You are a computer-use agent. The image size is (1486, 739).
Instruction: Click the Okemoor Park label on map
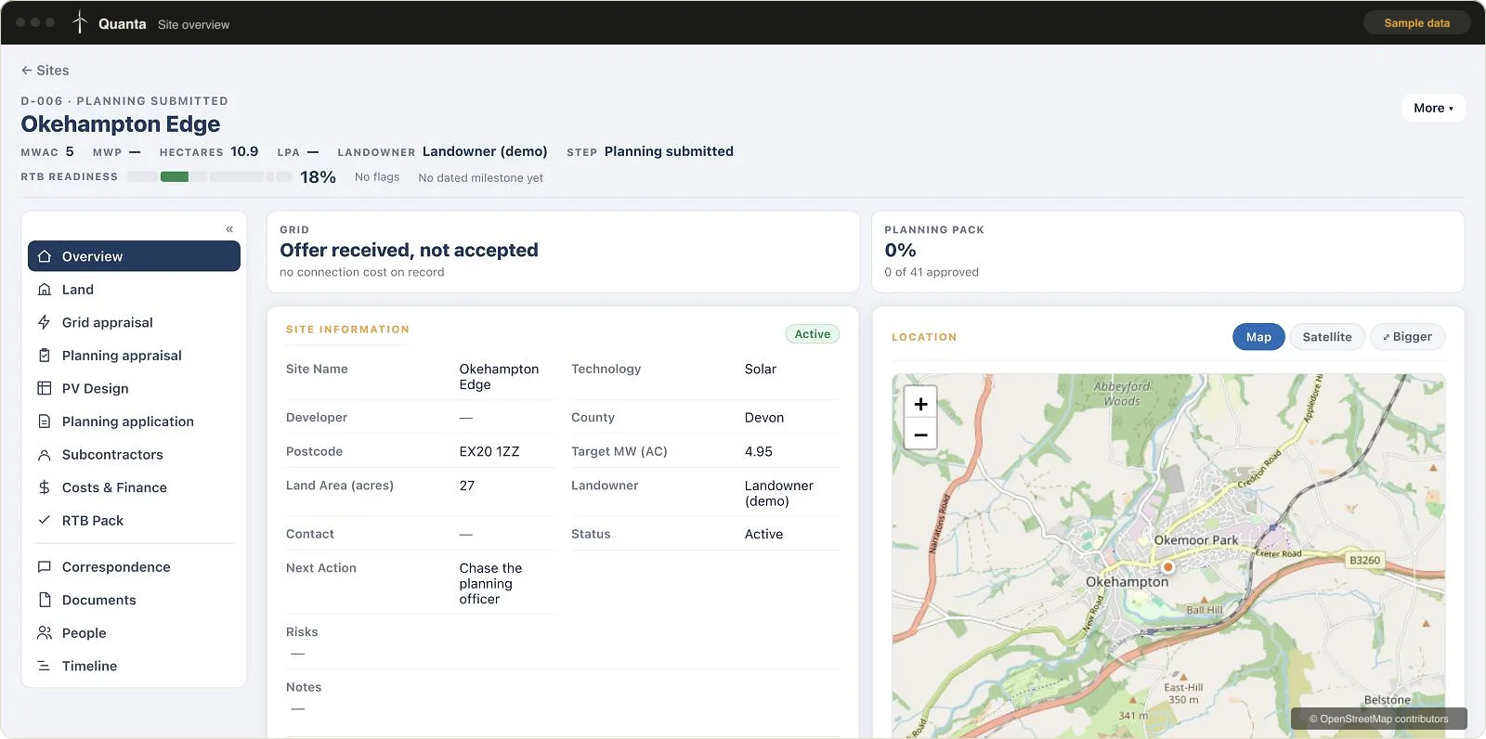click(x=1196, y=540)
